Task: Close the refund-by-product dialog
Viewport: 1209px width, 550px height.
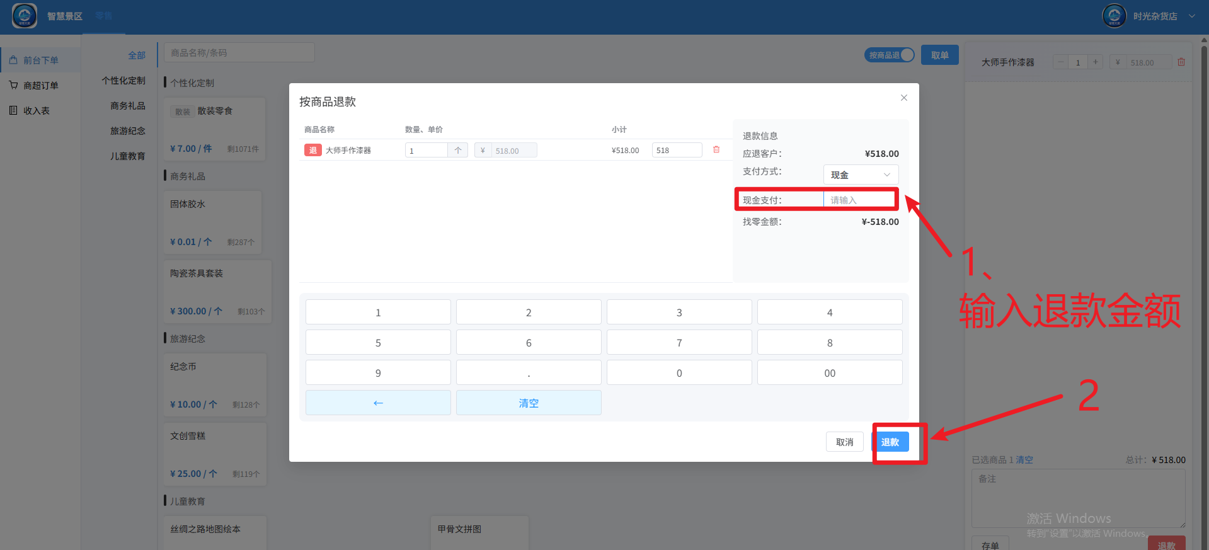Action: coord(903,98)
